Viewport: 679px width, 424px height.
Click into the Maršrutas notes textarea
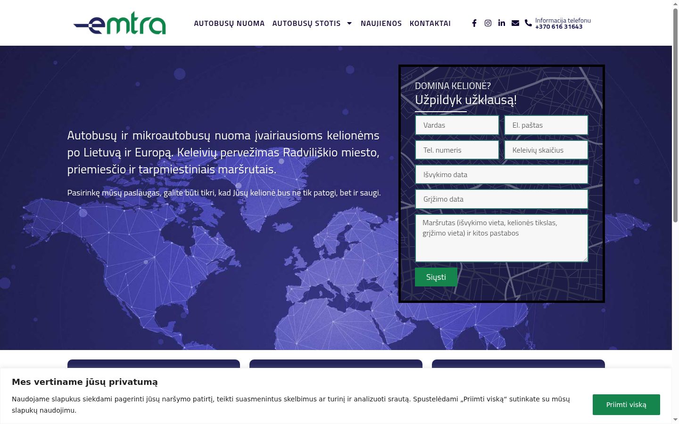[502, 238]
